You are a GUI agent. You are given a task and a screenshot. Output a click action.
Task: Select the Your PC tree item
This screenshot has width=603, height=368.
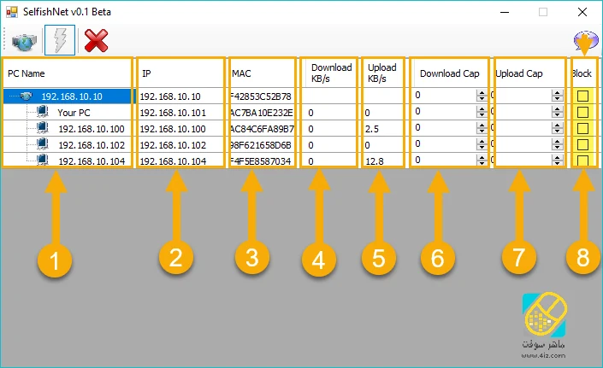(x=74, y=113)
